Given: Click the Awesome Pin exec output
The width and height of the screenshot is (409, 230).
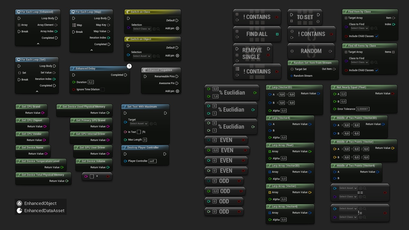Looking at the screenshot, I should pyautogui.click(x=177, y=83).
